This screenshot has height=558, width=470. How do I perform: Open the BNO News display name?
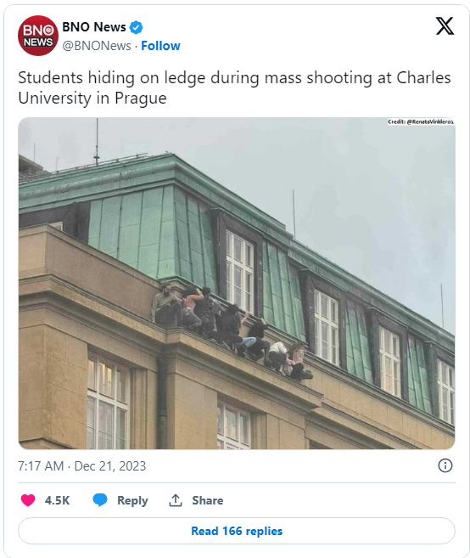[94, 27]
